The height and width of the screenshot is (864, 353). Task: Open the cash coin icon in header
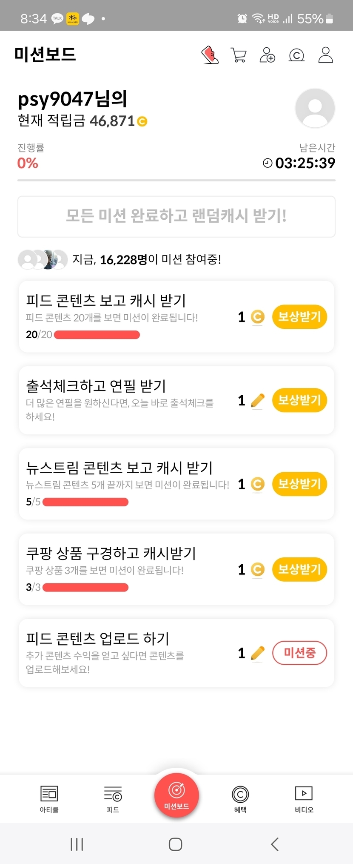click(x=296, y=55)
